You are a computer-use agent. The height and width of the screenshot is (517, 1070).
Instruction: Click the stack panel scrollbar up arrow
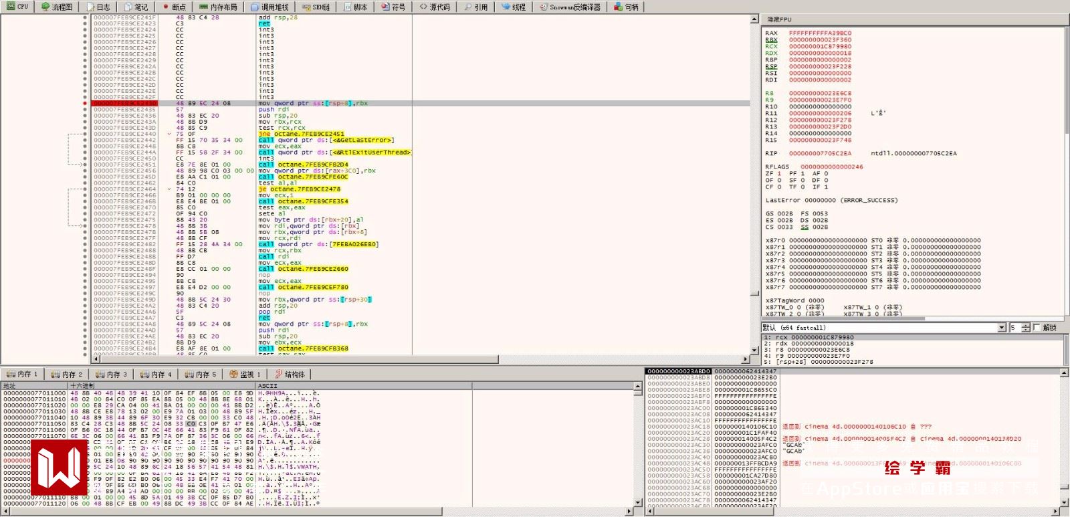pyautogui.click(x=1065, y=372)
